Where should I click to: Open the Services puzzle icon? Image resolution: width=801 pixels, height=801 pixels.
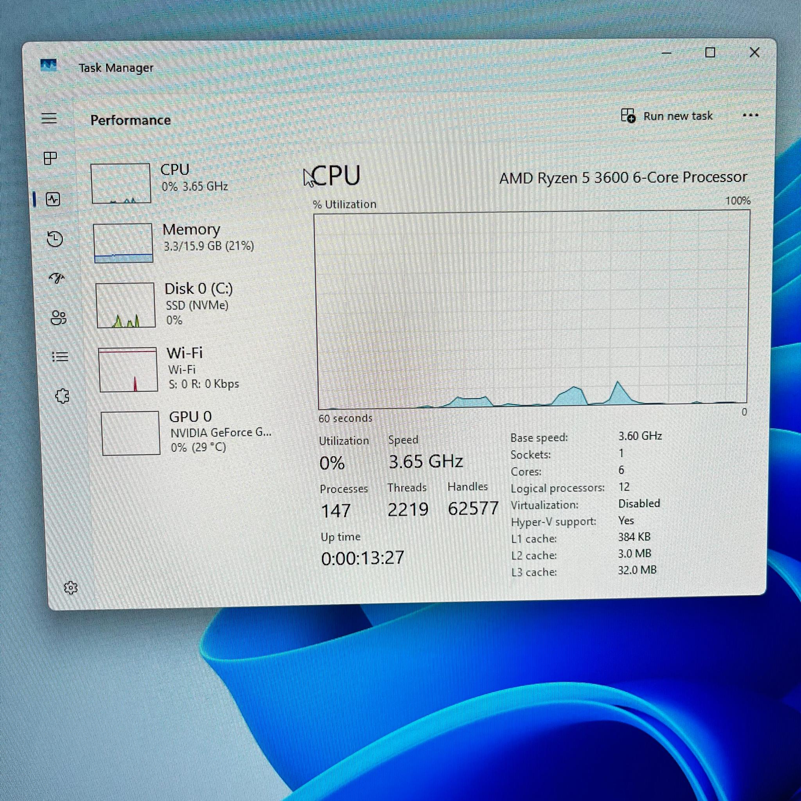(62, 396)
